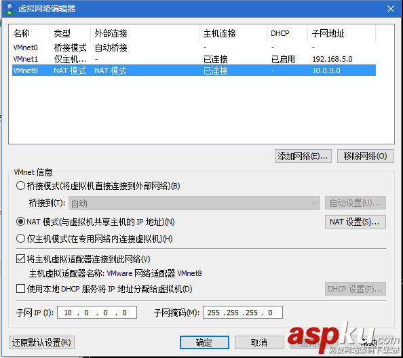The height and width of the screenshot is (358, 403).
Task: Click the Virtual Network Editor title icon
Action: click(x=9, y=9)
